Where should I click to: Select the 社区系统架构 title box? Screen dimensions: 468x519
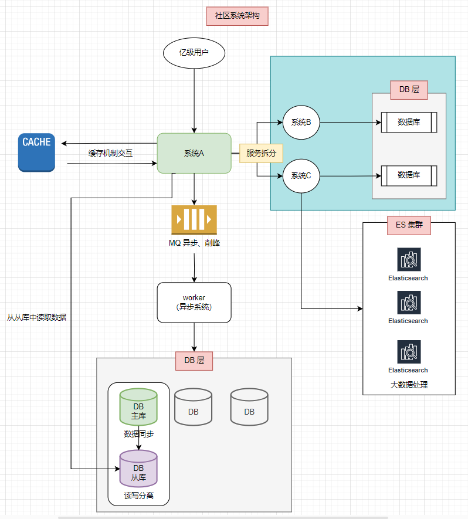237,16
